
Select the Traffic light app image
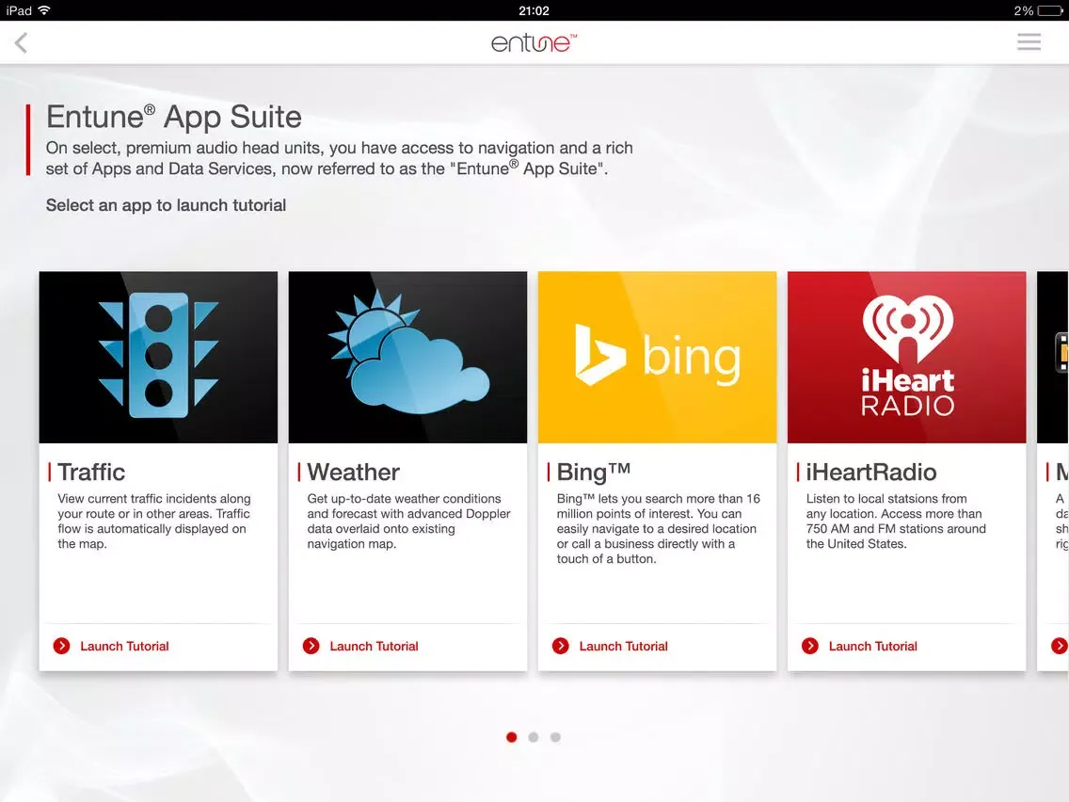tap(158, 358)
